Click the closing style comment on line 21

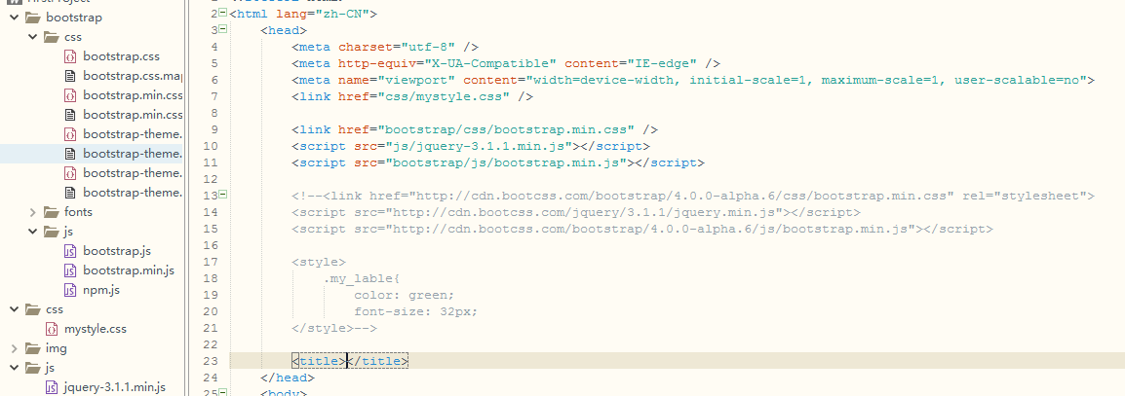click(334, 328)
